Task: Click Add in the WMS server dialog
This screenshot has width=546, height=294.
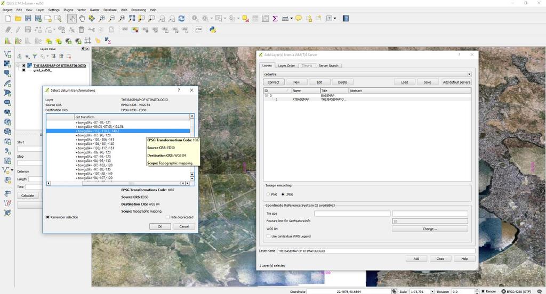Action: (416, 259)
